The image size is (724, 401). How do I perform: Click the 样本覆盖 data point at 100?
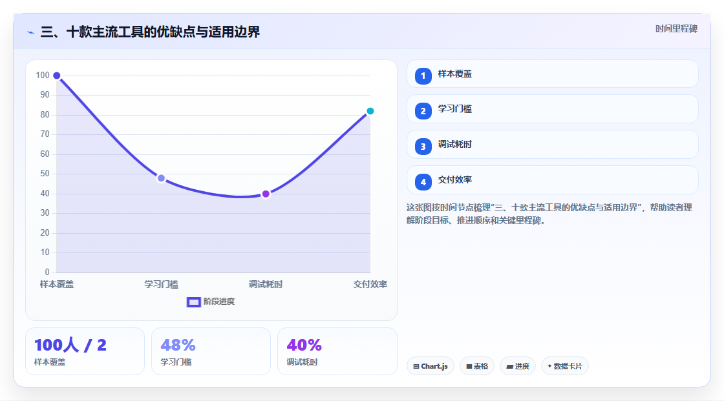[57, 76]
